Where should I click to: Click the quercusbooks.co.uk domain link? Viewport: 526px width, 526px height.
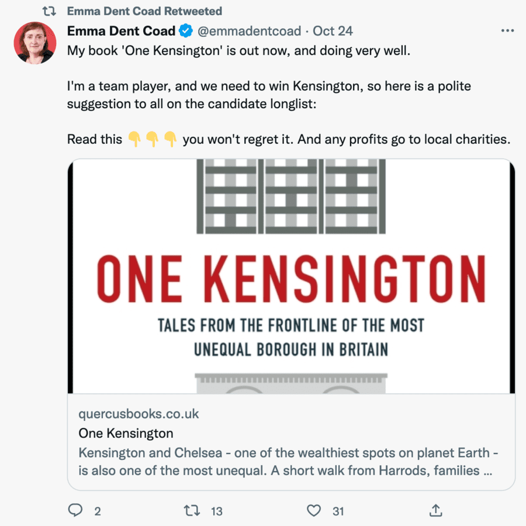pos(139,414)
